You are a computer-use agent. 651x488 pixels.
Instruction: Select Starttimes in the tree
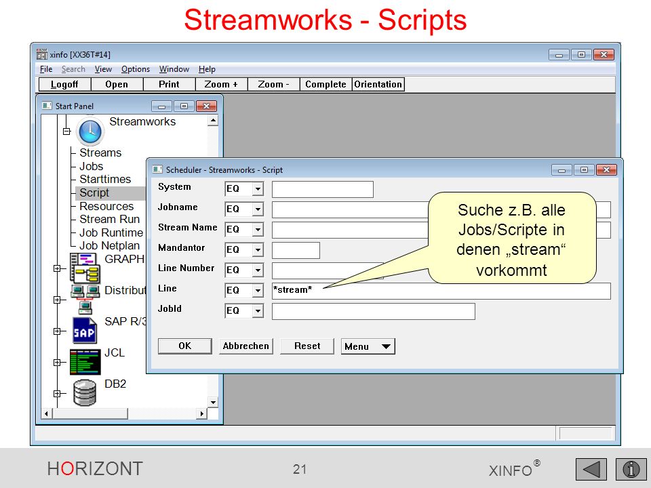click(x=105, y=179)
